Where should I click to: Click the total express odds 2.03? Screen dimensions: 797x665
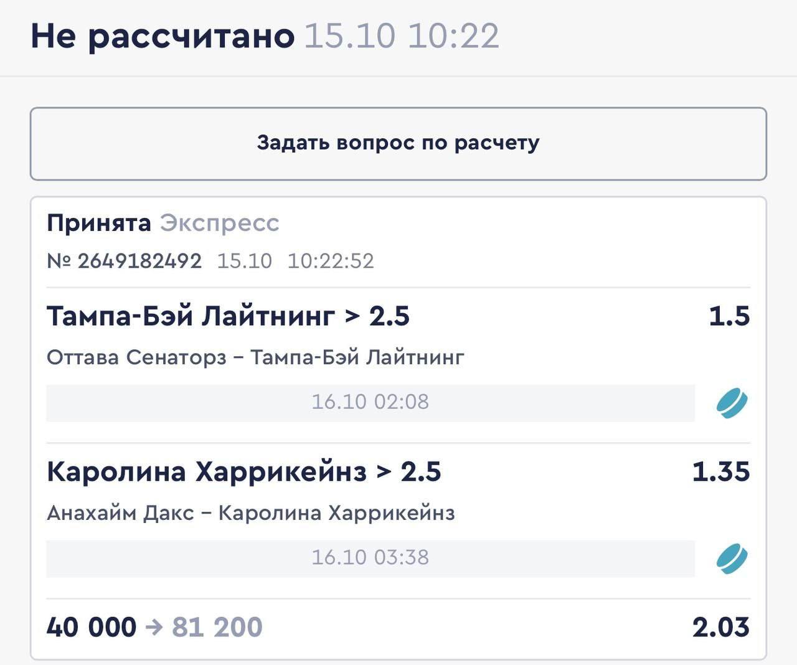[720, 627]
